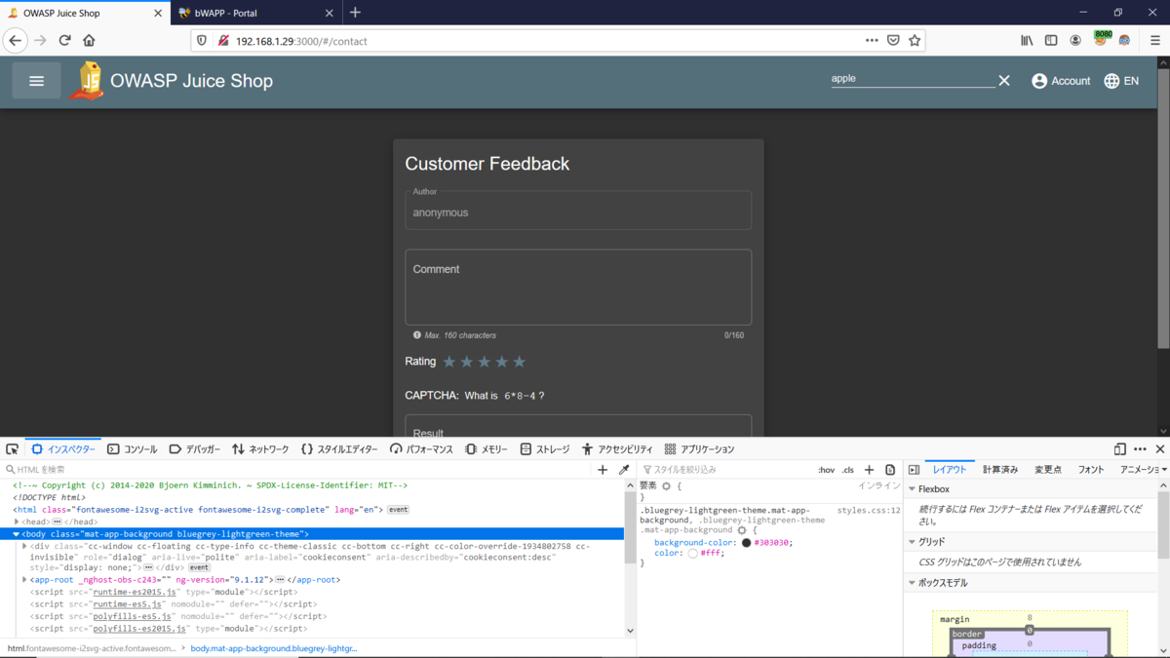This screenshot has height=658, width=1170.
Task: Click the insecure connection padlock icon
Action: tap(223, 41)
